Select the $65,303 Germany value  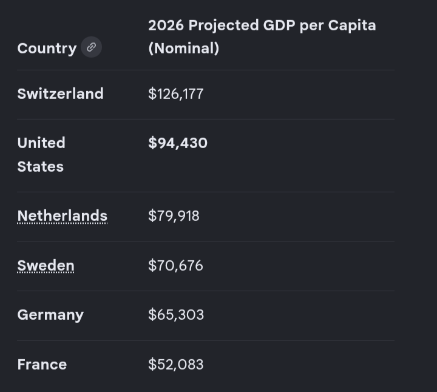pyautogui.click(x=176, y=314)
